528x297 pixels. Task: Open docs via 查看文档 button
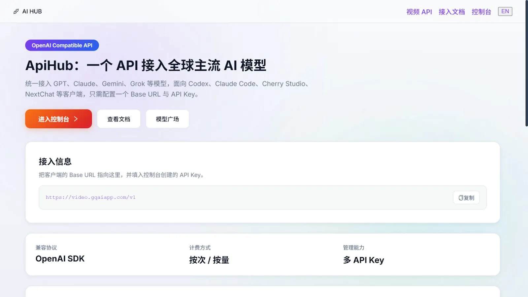pos(119,119)
